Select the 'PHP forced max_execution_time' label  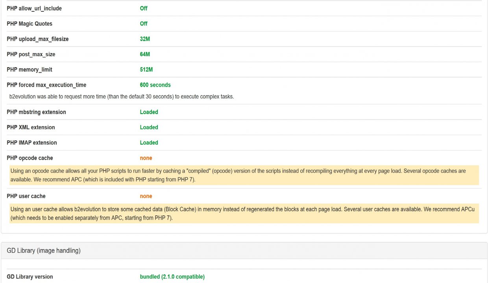(x=46, y=85)
